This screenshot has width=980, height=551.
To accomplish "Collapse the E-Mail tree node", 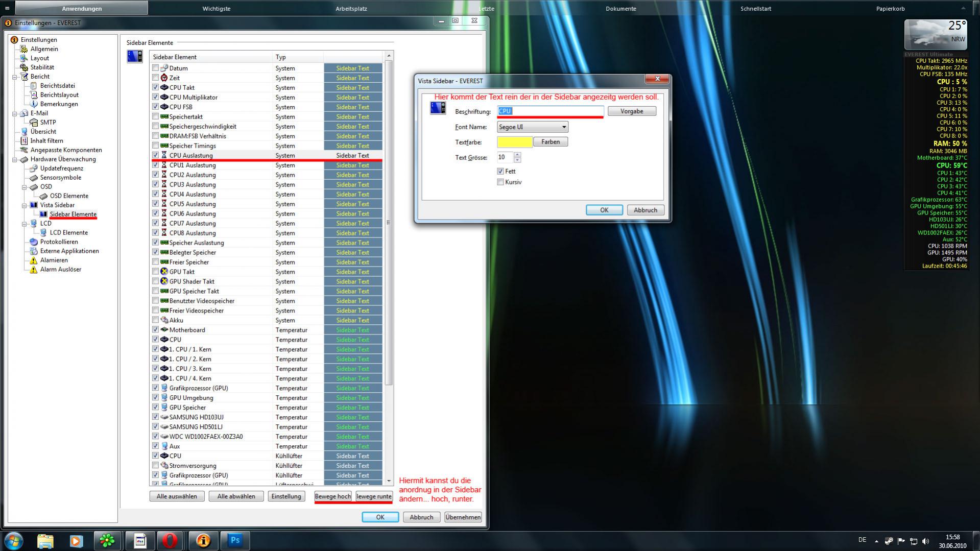I will [15, 113].
